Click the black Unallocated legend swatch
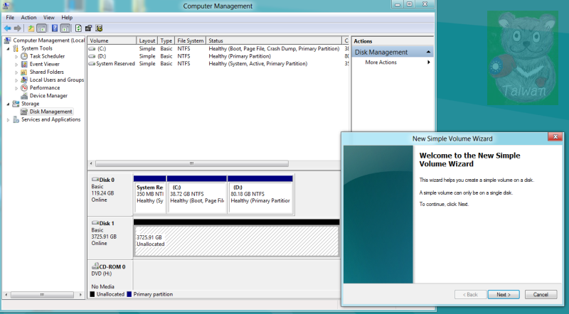Viewport: 569px width, 314px height. pos(92,294)
